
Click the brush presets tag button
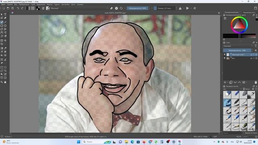[x=246, y=89]
